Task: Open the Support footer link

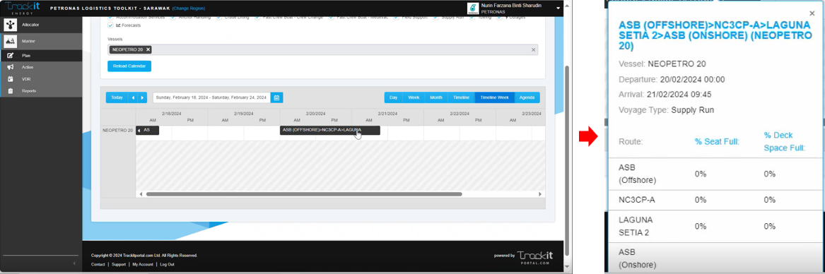Action: (118, 265)
